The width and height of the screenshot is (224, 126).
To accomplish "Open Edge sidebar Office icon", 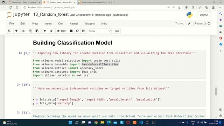I will click(220, 38).
